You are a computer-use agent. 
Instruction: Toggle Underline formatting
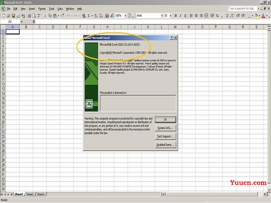point(185,16)
